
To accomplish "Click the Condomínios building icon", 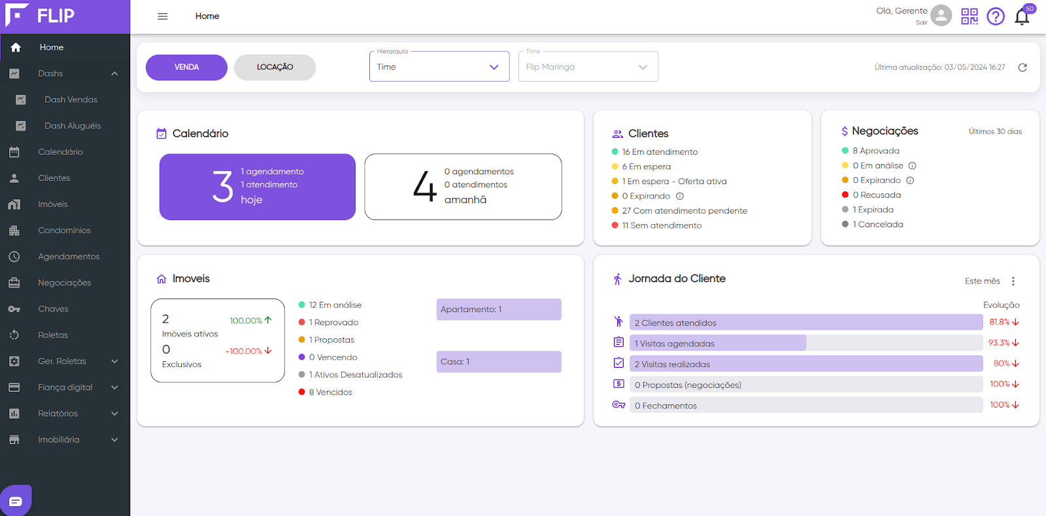I will [x=14, y=231].
